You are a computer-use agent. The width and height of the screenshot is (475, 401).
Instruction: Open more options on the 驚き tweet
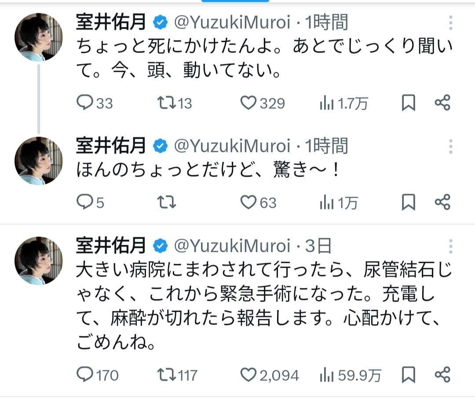[451, 147]
